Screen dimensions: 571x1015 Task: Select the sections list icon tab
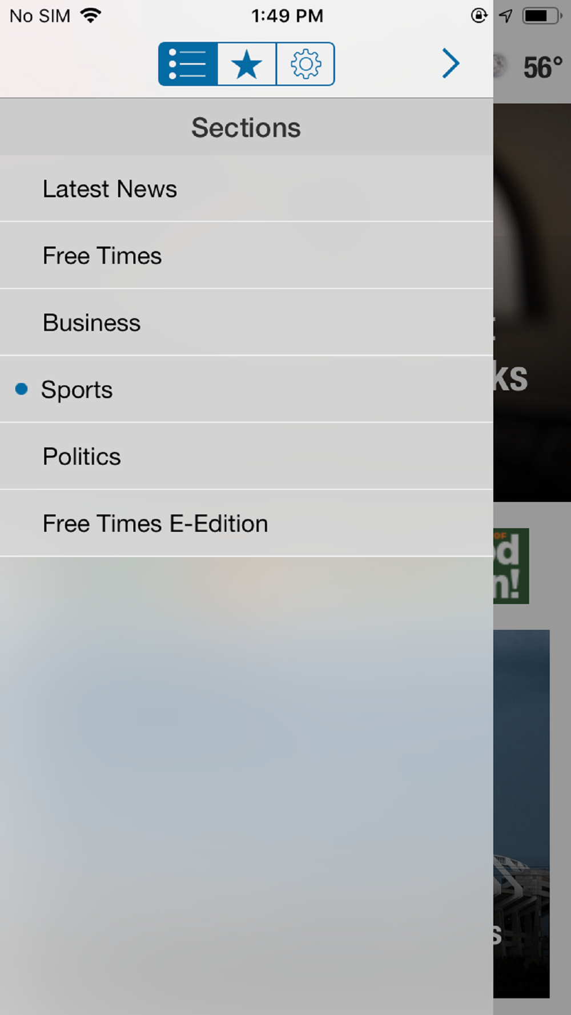coord(188,64)
